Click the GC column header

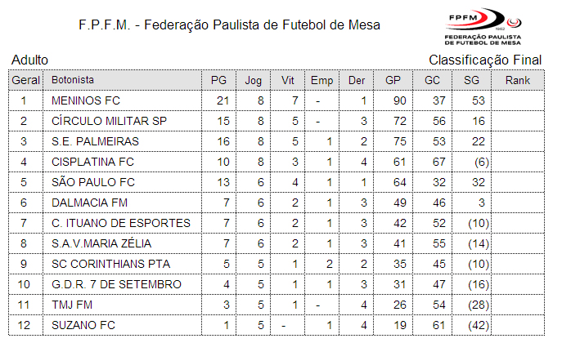433,81
